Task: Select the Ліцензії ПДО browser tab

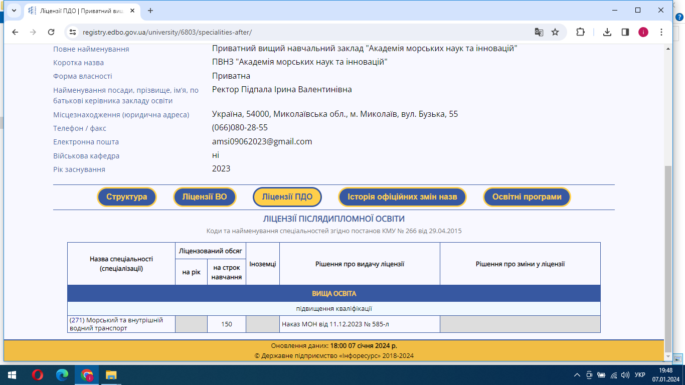Action: [82, 11]
